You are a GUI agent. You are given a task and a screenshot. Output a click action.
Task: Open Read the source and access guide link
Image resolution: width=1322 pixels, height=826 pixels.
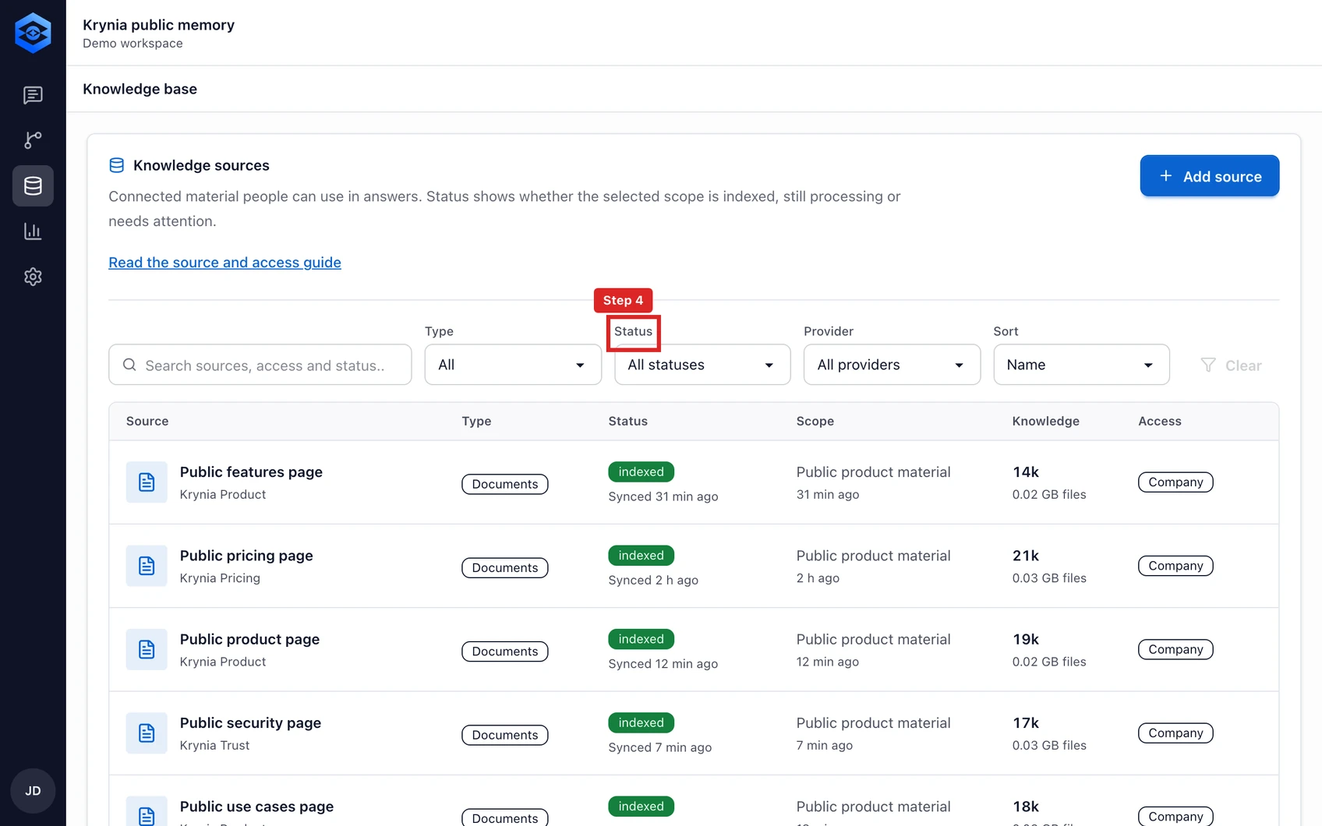pyautogui.click(x=224, y=263)
